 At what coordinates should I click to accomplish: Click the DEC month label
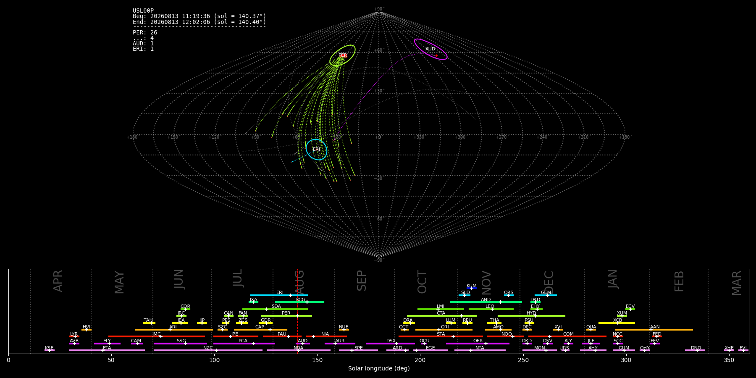point(549,282)
